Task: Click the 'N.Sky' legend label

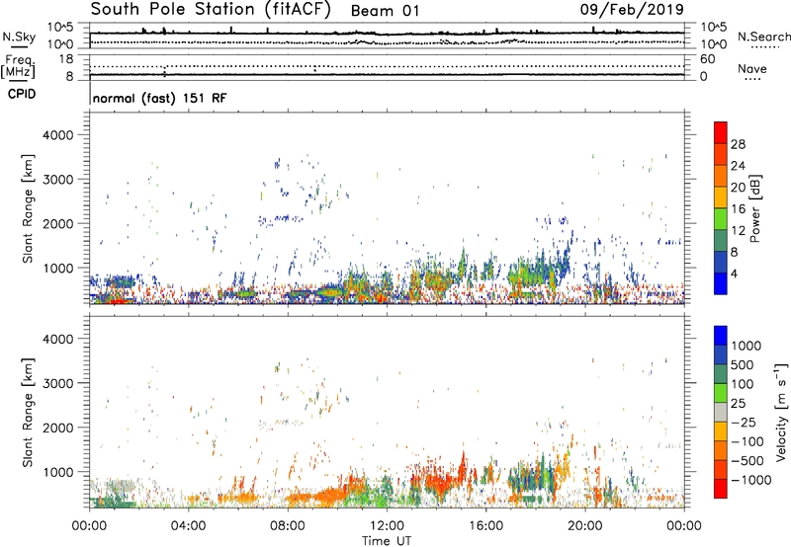Action: 19,37
